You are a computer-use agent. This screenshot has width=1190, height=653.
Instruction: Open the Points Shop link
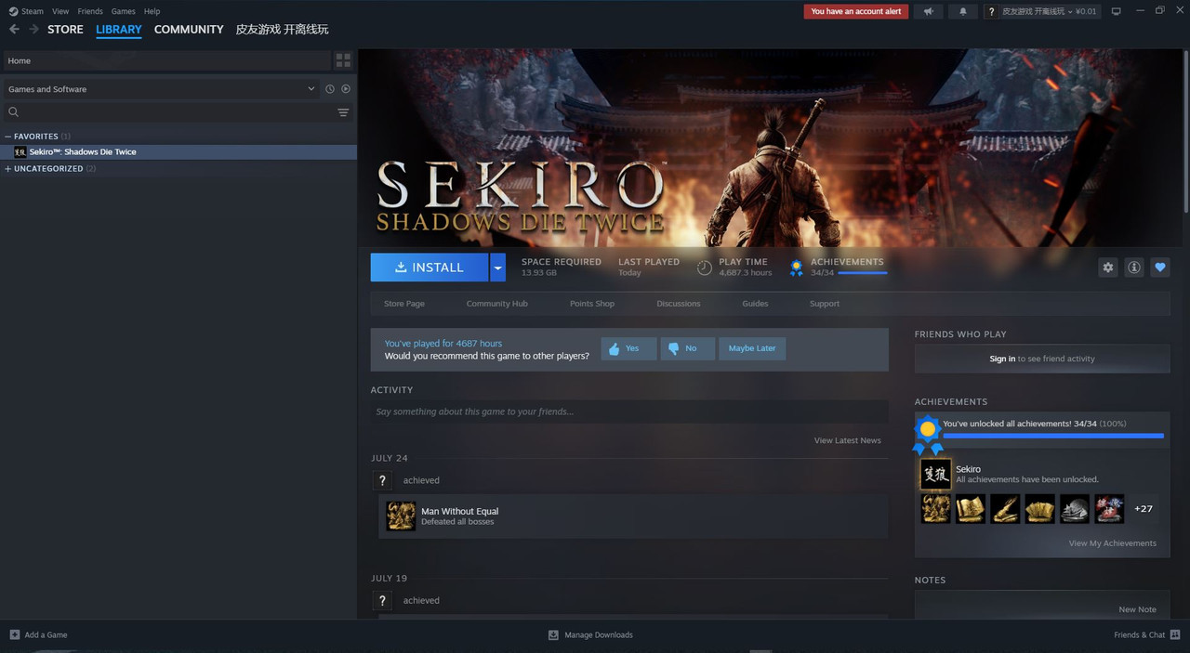pos(592,304)
